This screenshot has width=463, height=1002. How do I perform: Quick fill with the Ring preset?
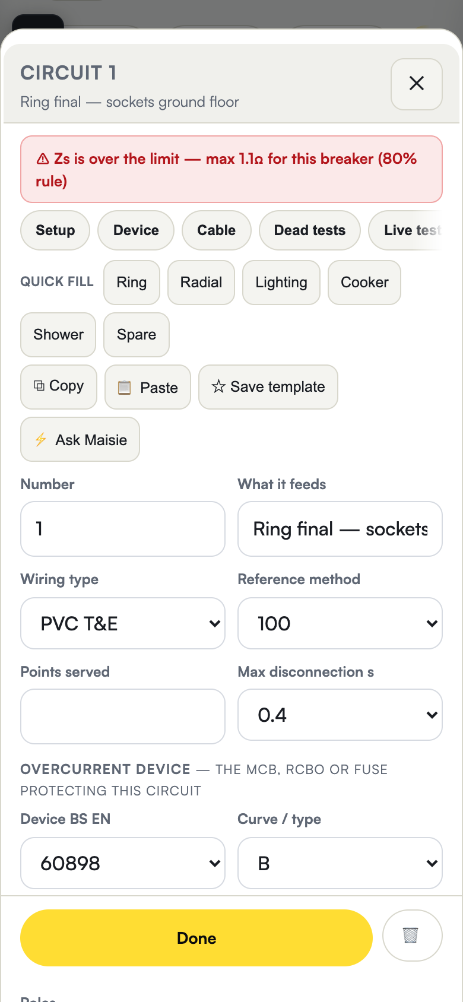[132, 283]
